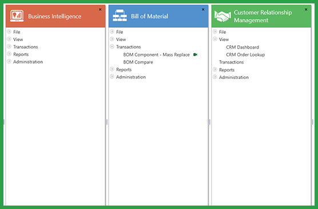Select Transactions label in Bill of Material panel

(128, 47)
